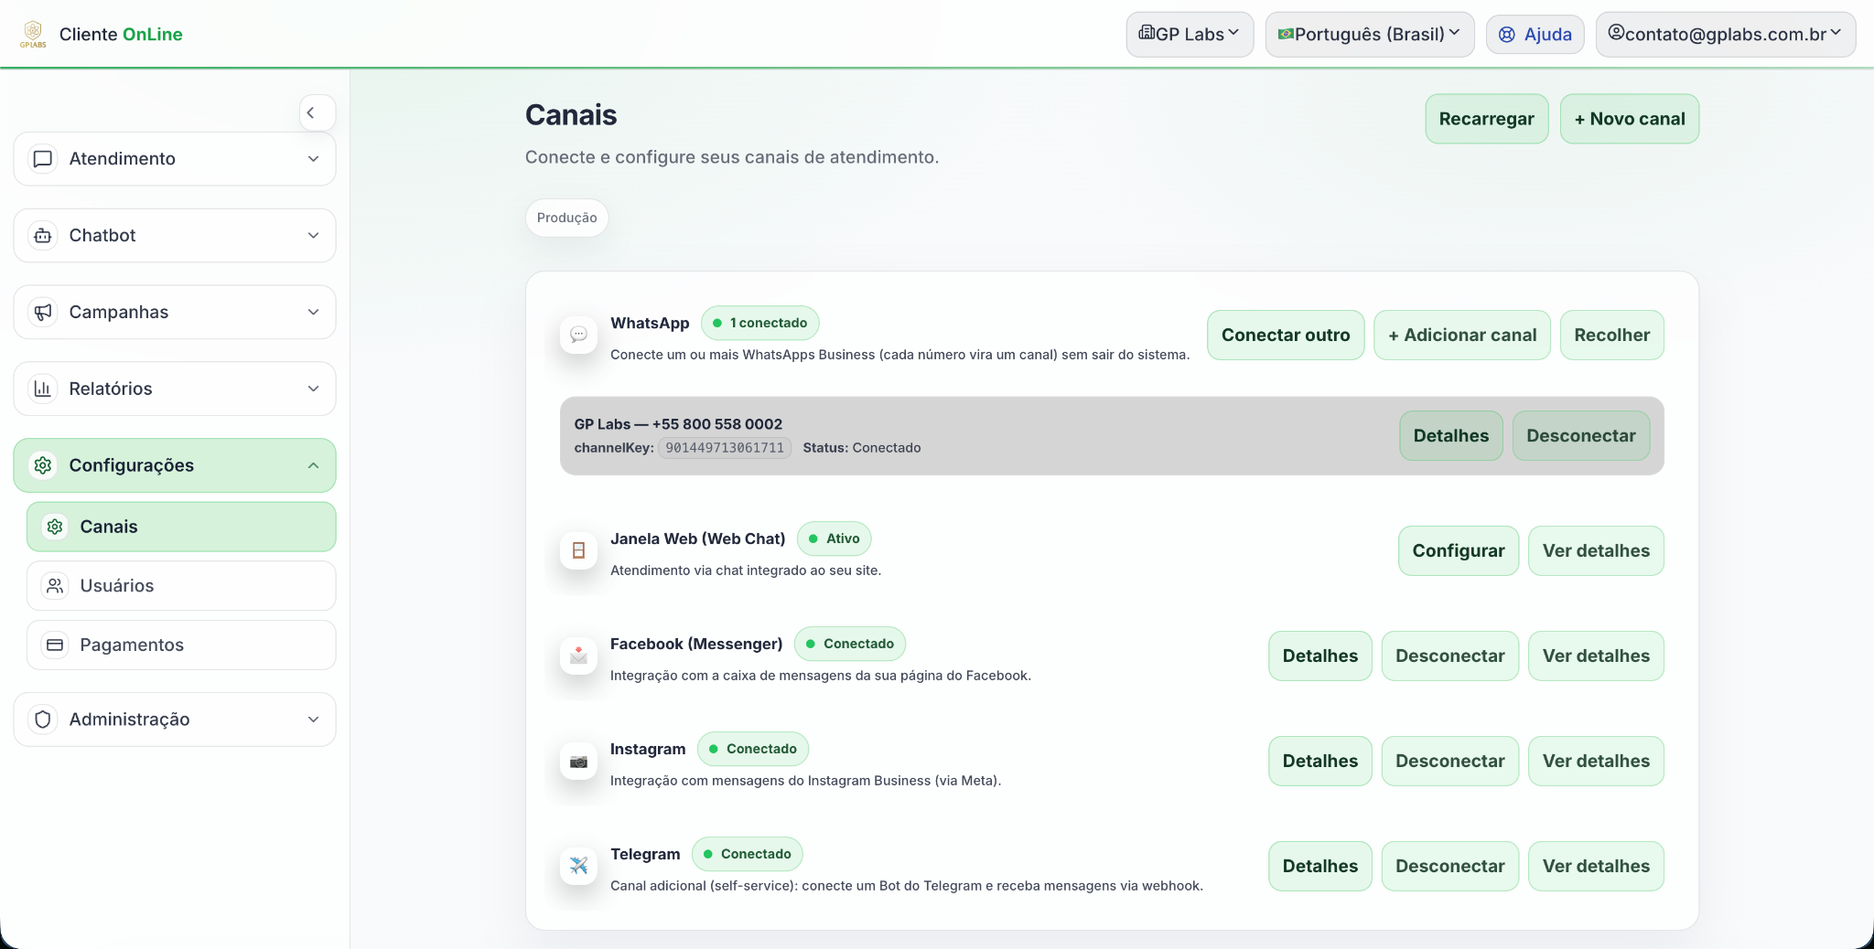The image size is (1874, 949).
Task: Click the Web Chat door icon
Action: point(578,550)
